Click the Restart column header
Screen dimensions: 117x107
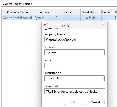click(x=107, y=12)
